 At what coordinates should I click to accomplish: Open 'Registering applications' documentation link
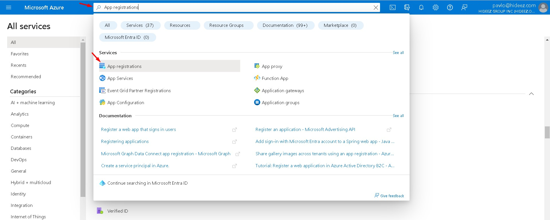coord(125,142)
